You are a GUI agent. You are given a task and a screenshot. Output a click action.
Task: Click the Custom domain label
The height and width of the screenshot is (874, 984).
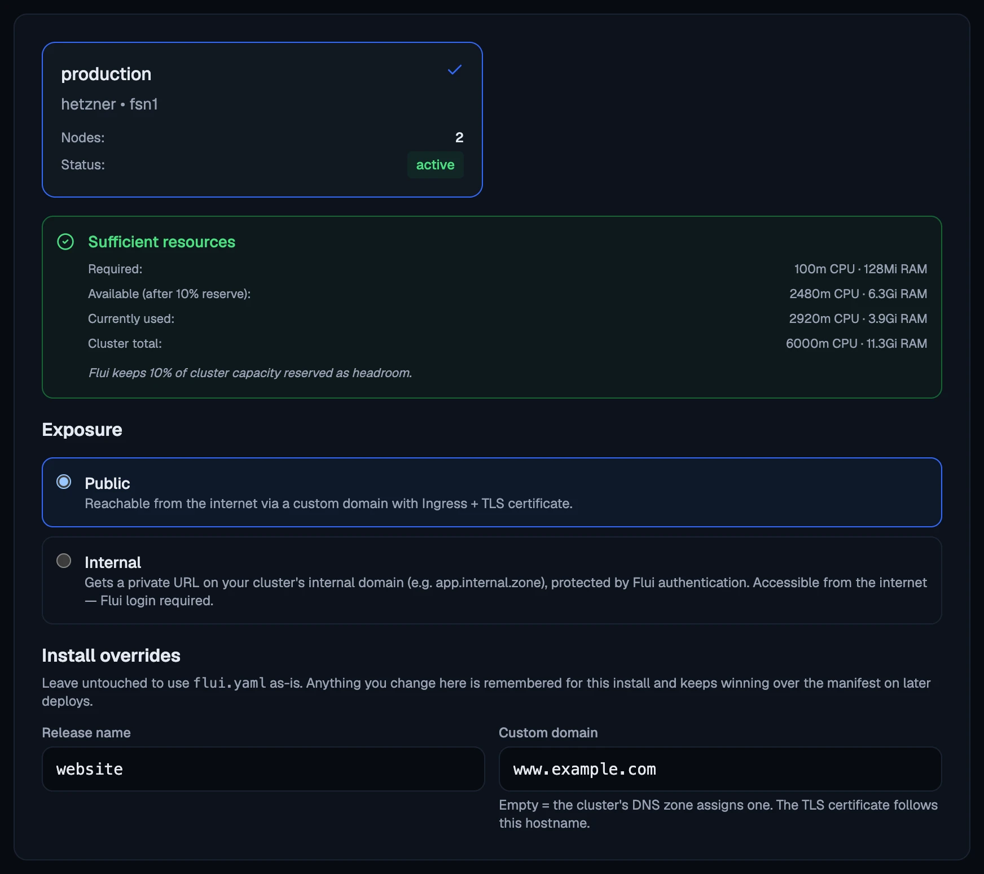pyautogui.click(x=548, y=733)
